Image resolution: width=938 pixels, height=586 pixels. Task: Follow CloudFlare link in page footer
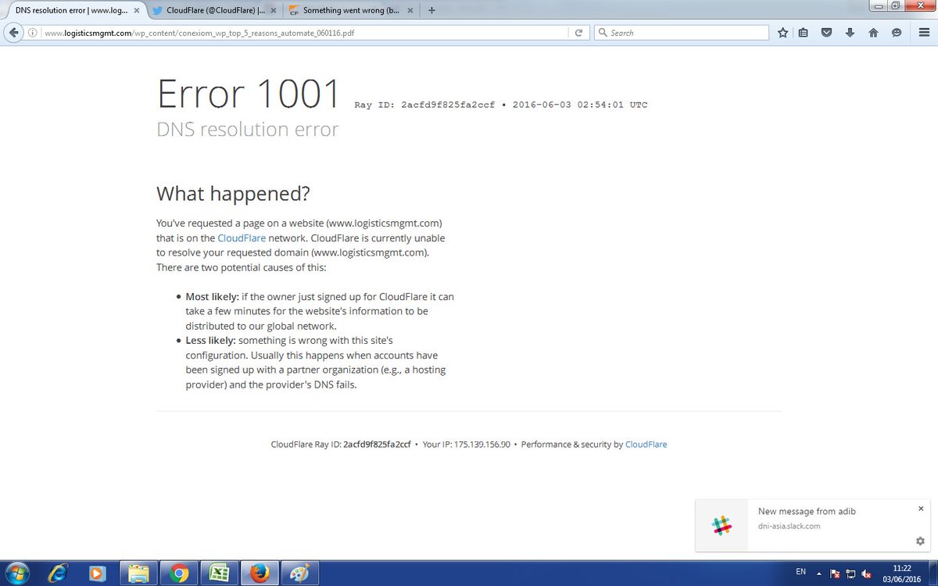[646, 444]
